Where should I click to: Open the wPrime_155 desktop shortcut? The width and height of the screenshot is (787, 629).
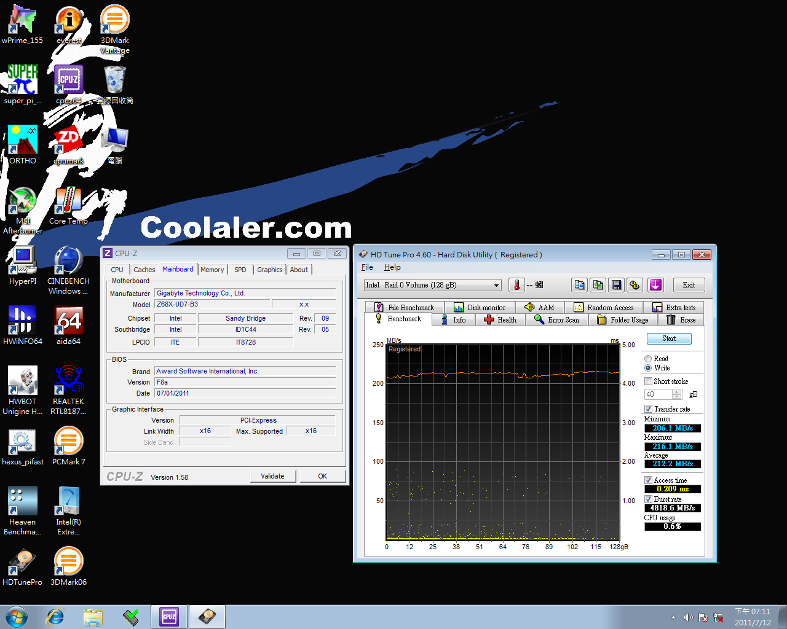pyautogui.click(x=23, y=25)
